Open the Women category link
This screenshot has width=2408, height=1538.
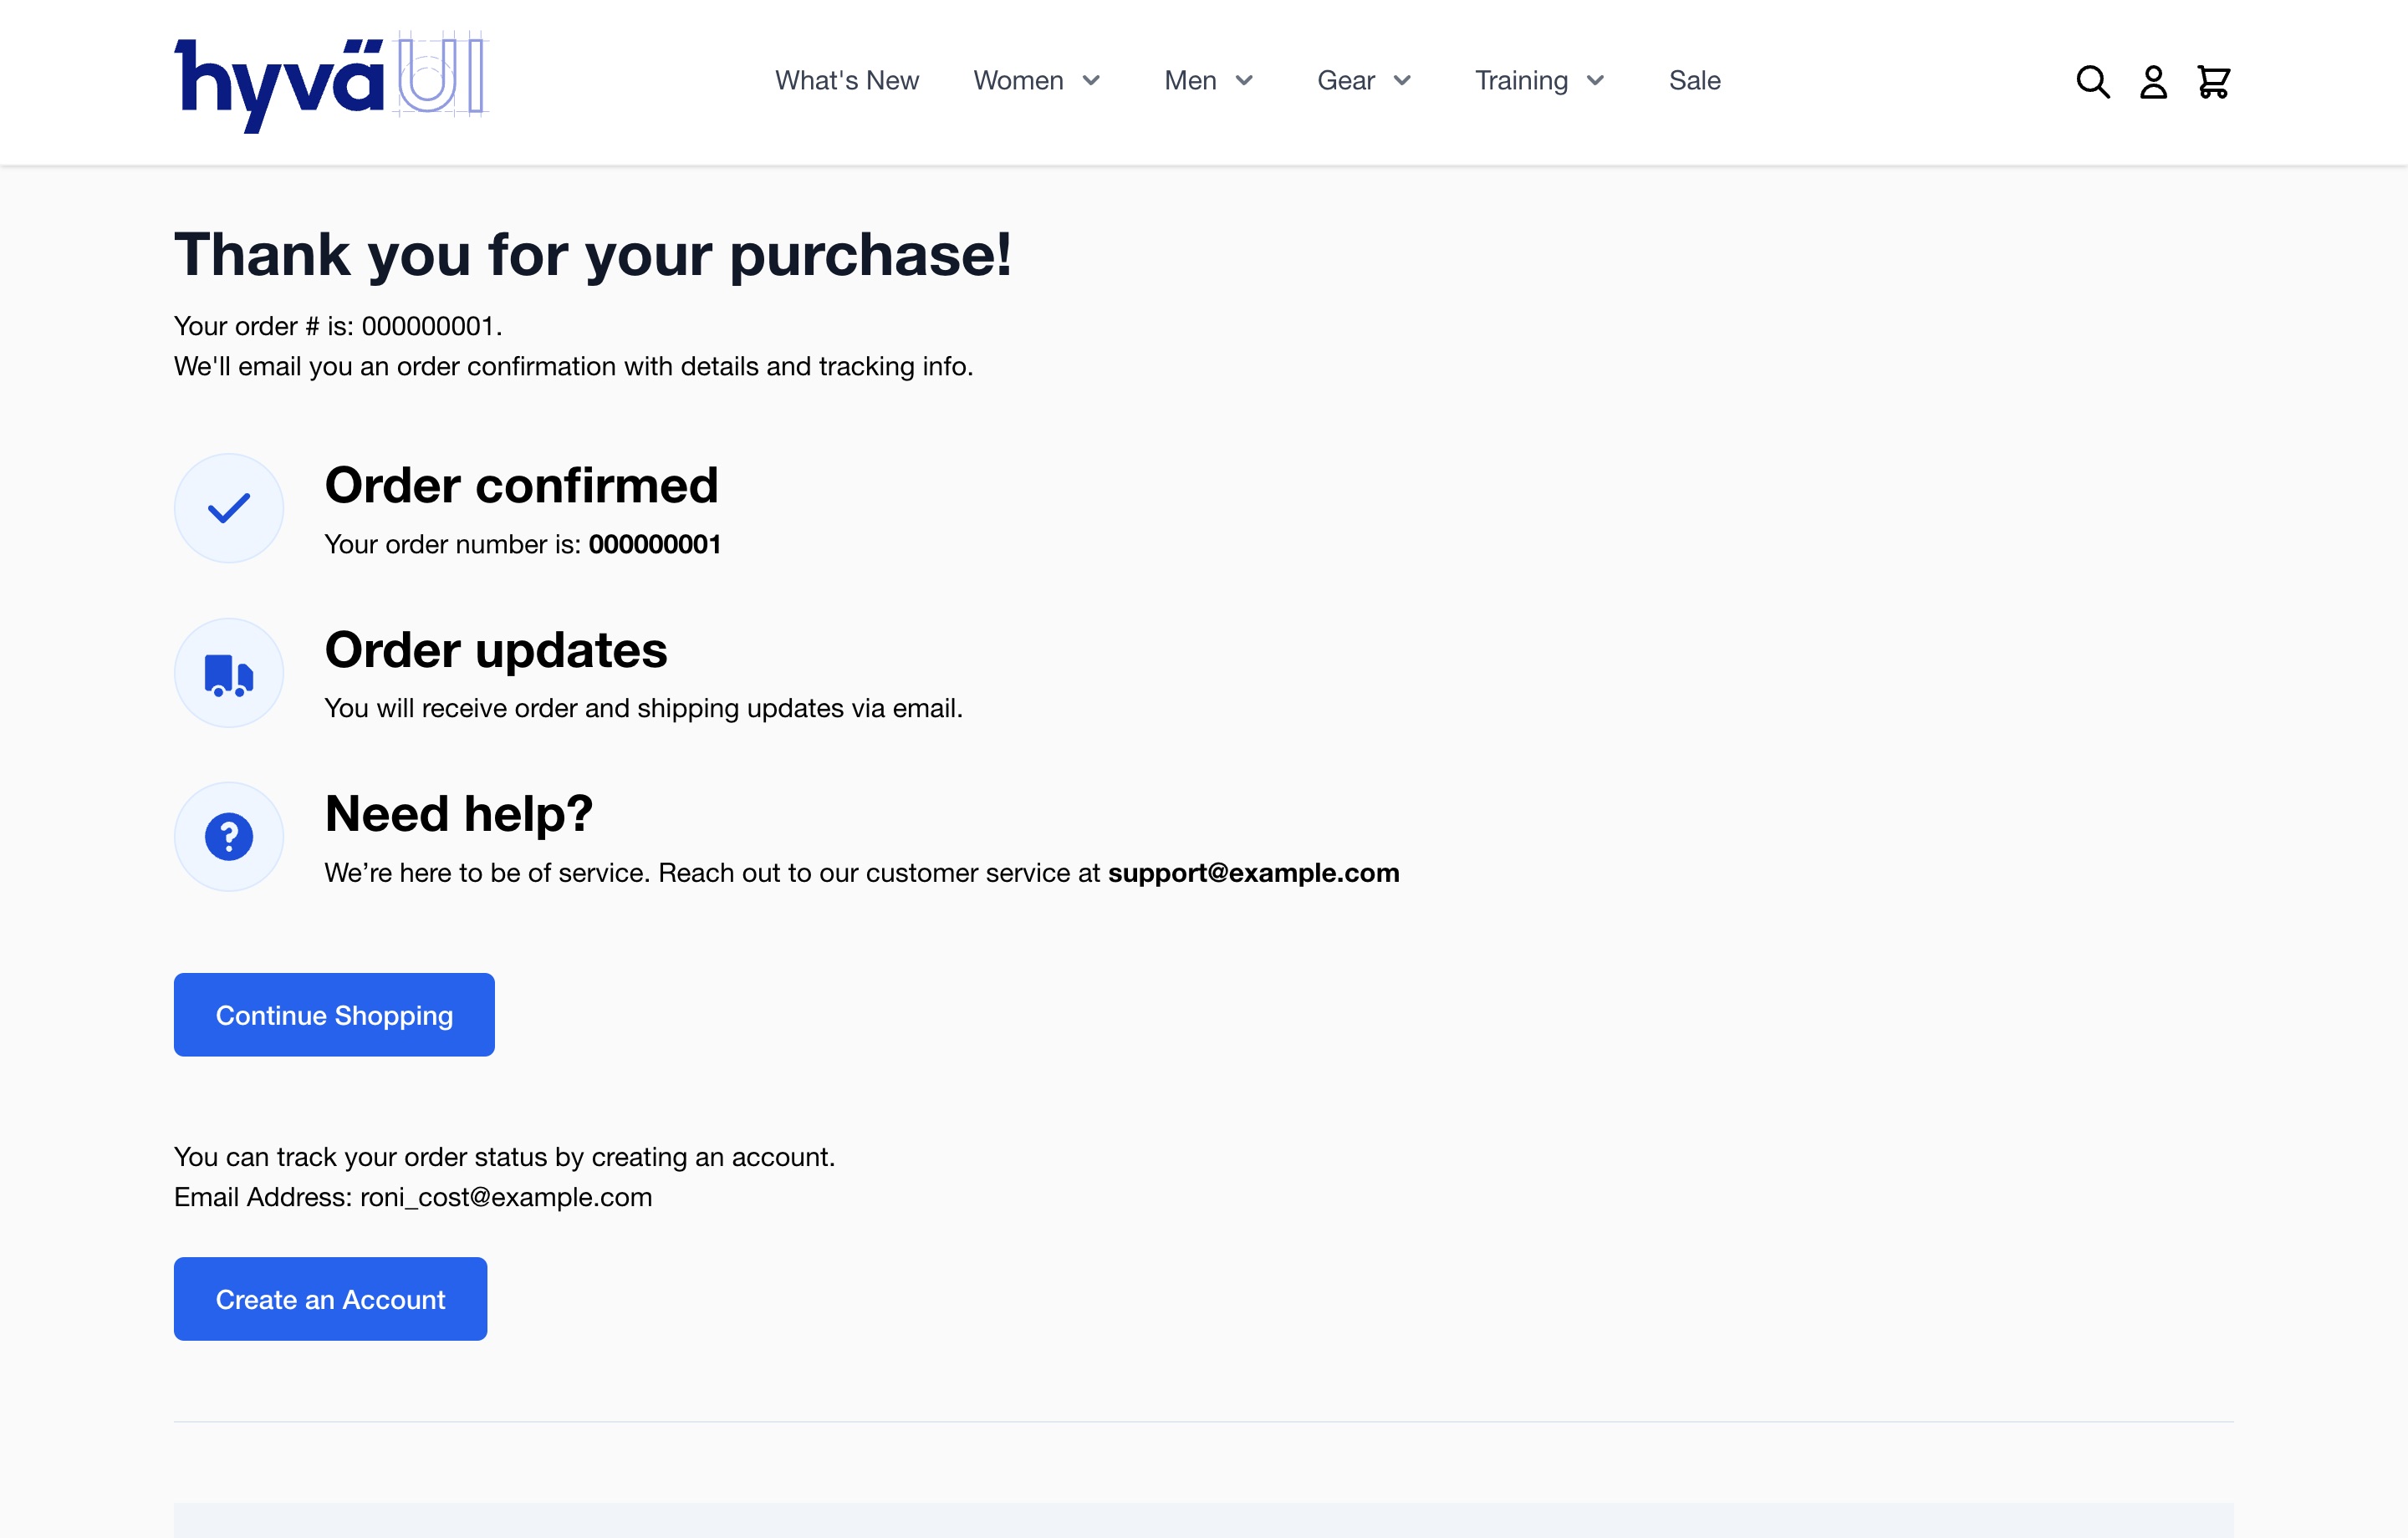pos(1018,81)
